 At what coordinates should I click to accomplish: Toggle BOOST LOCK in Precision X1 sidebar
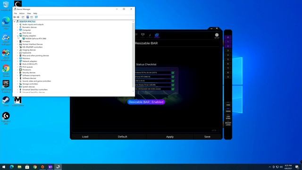[x=228, y=124]
